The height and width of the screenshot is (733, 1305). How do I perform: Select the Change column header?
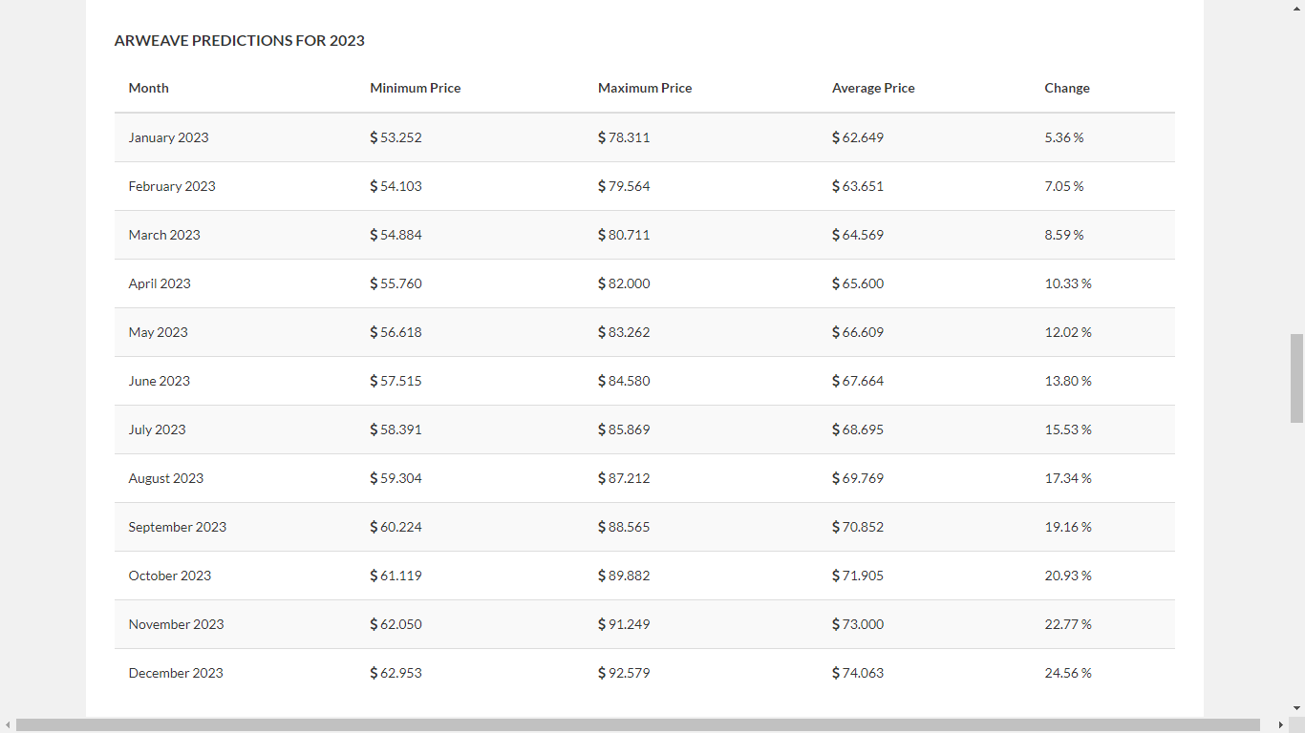(1067, 88)
